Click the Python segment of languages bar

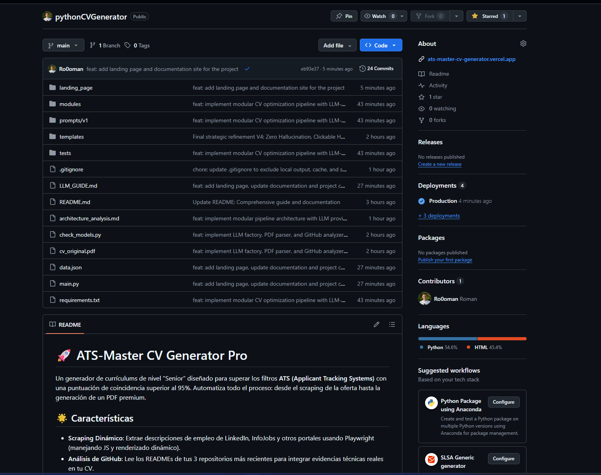point(447,339)
